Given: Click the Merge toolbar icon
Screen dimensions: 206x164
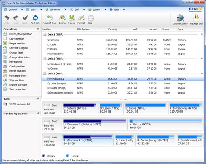Looking at the screenshot, I should pyautogui.click(x=72, y=20).
